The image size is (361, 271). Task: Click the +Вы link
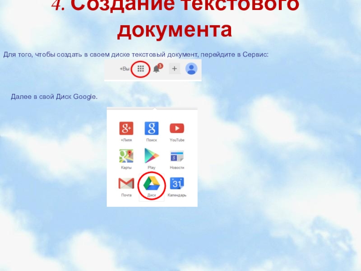(x=125, y=69)
